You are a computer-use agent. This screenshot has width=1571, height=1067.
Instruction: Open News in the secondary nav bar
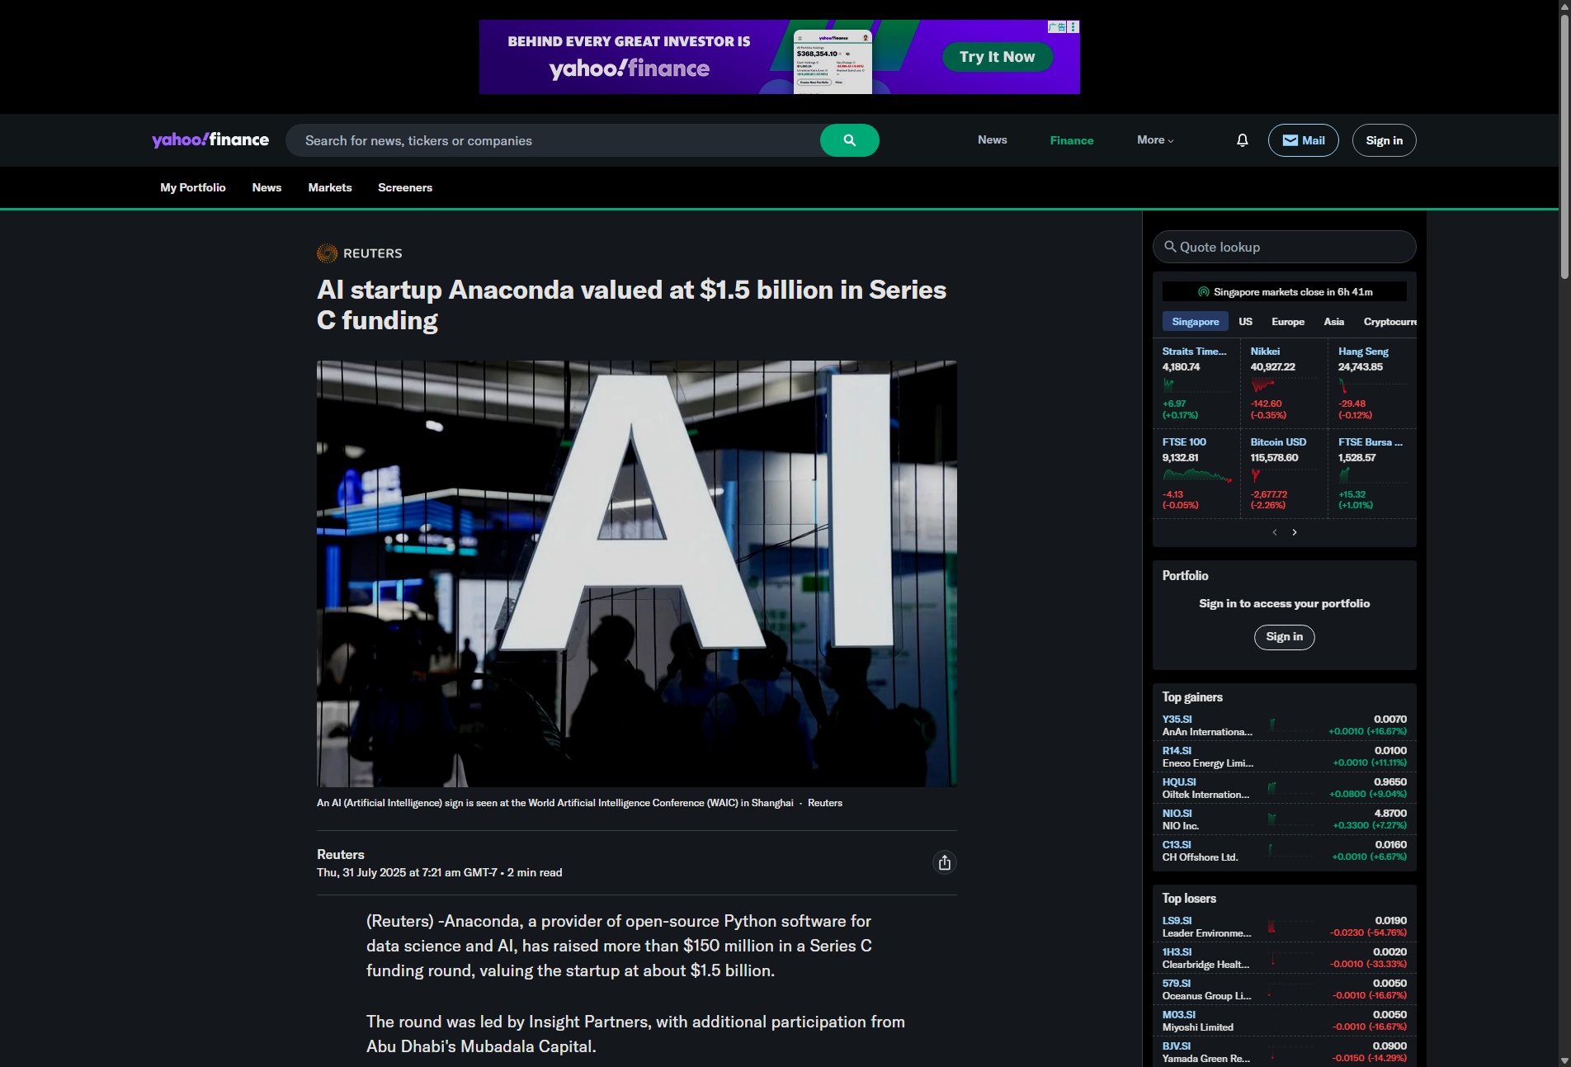coord(267,187)
